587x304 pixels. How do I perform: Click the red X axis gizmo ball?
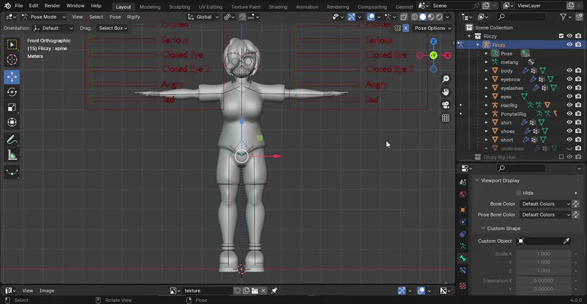[x=447, y=55]
